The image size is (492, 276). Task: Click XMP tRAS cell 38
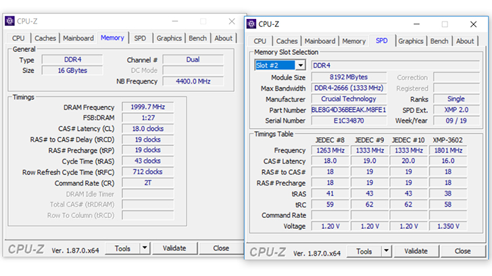(448, 194)
